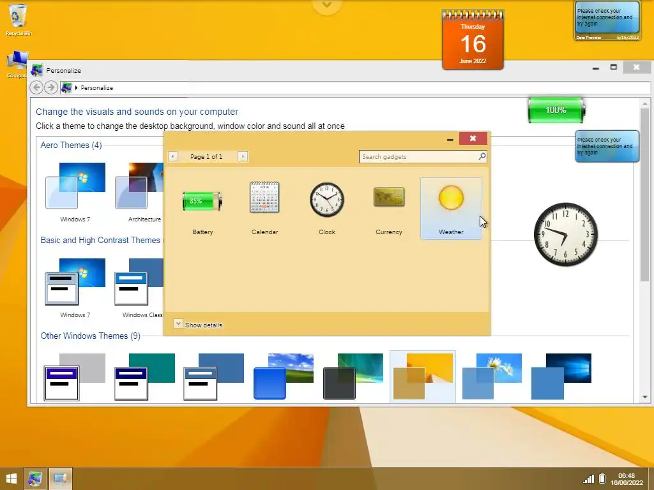Click the chevron tab at screen top
654x490 pixels.
326,6
